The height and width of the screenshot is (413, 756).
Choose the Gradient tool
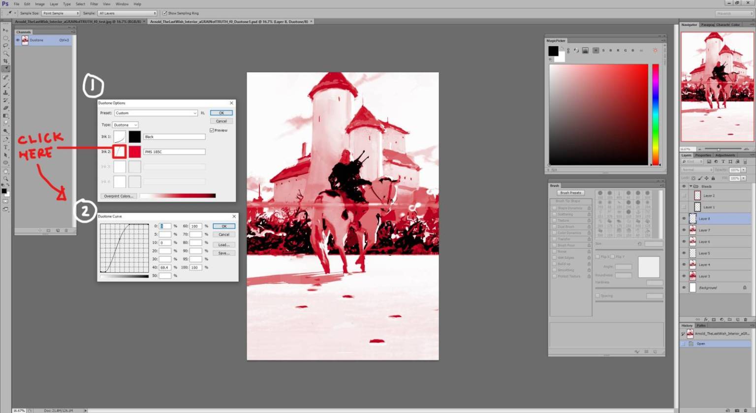point(5,116)
